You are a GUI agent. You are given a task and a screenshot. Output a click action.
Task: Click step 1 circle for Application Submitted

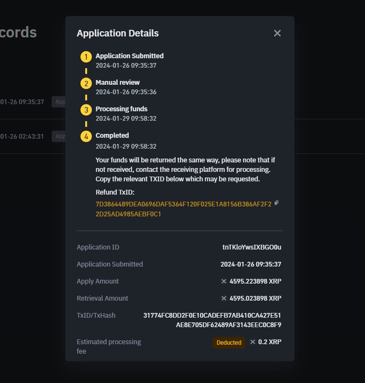point(86,56)
